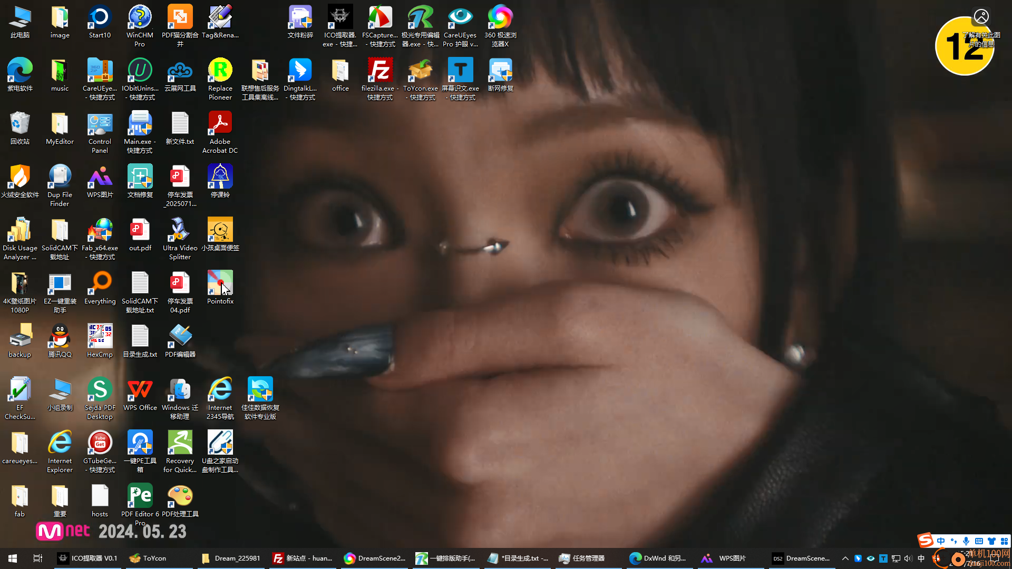
Task: Open the Disk Usage Analyzer icon
Action: pyautogui.click(x=20, y=238)
